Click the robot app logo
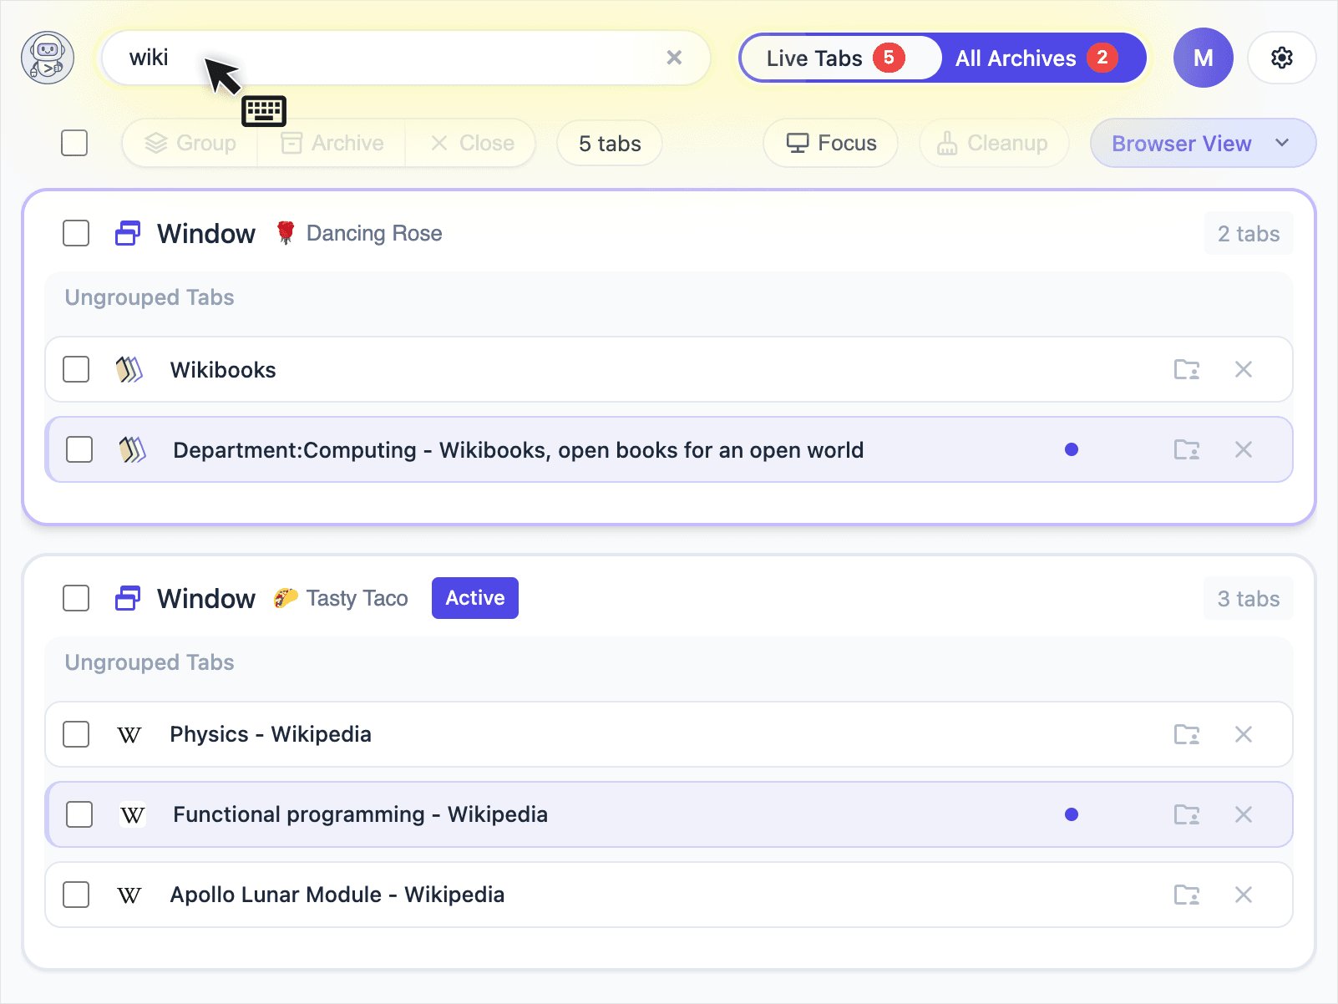 (x=48, y=58)
